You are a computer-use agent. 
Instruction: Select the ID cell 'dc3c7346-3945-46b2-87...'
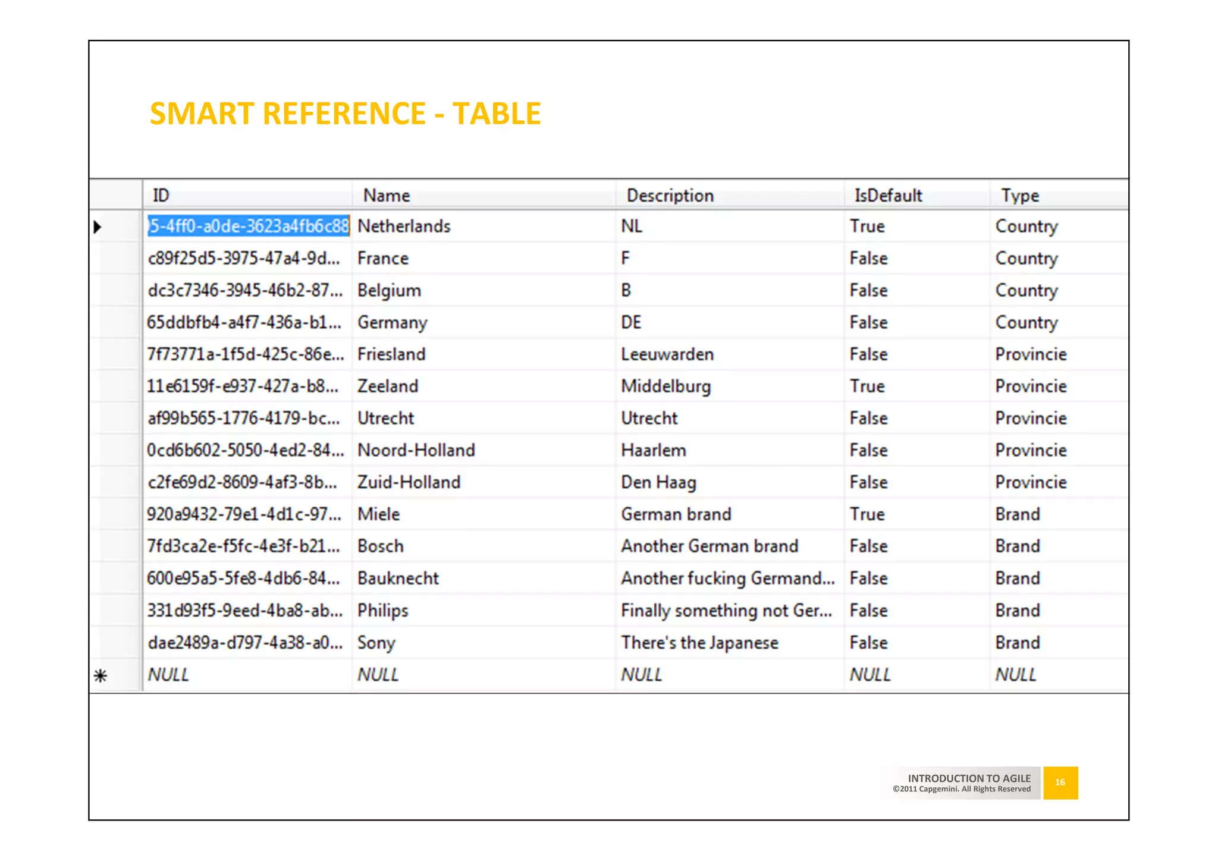[x=247, y=290]
